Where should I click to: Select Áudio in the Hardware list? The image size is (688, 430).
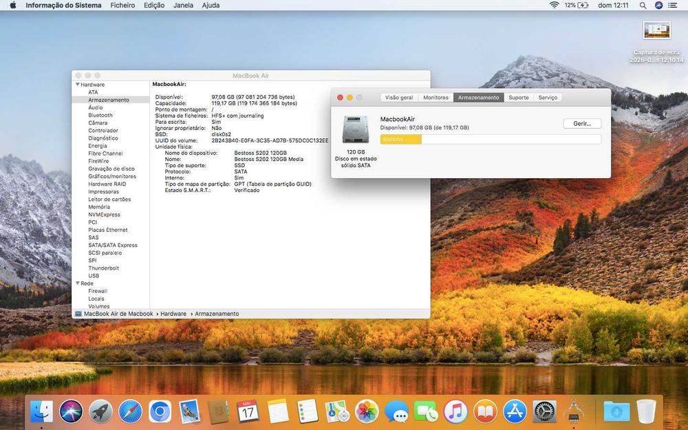point(95,107)
